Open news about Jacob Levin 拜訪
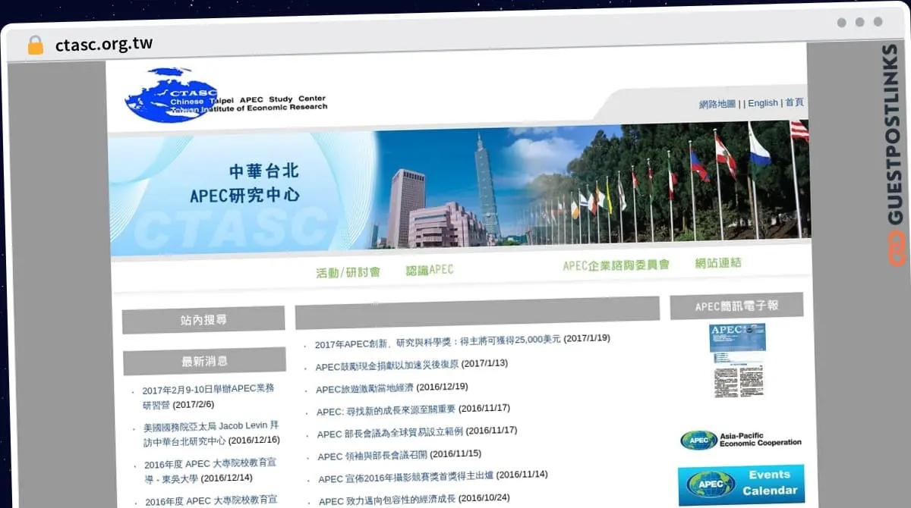Screen dimensions: 911x508 (x=211, y=433)
